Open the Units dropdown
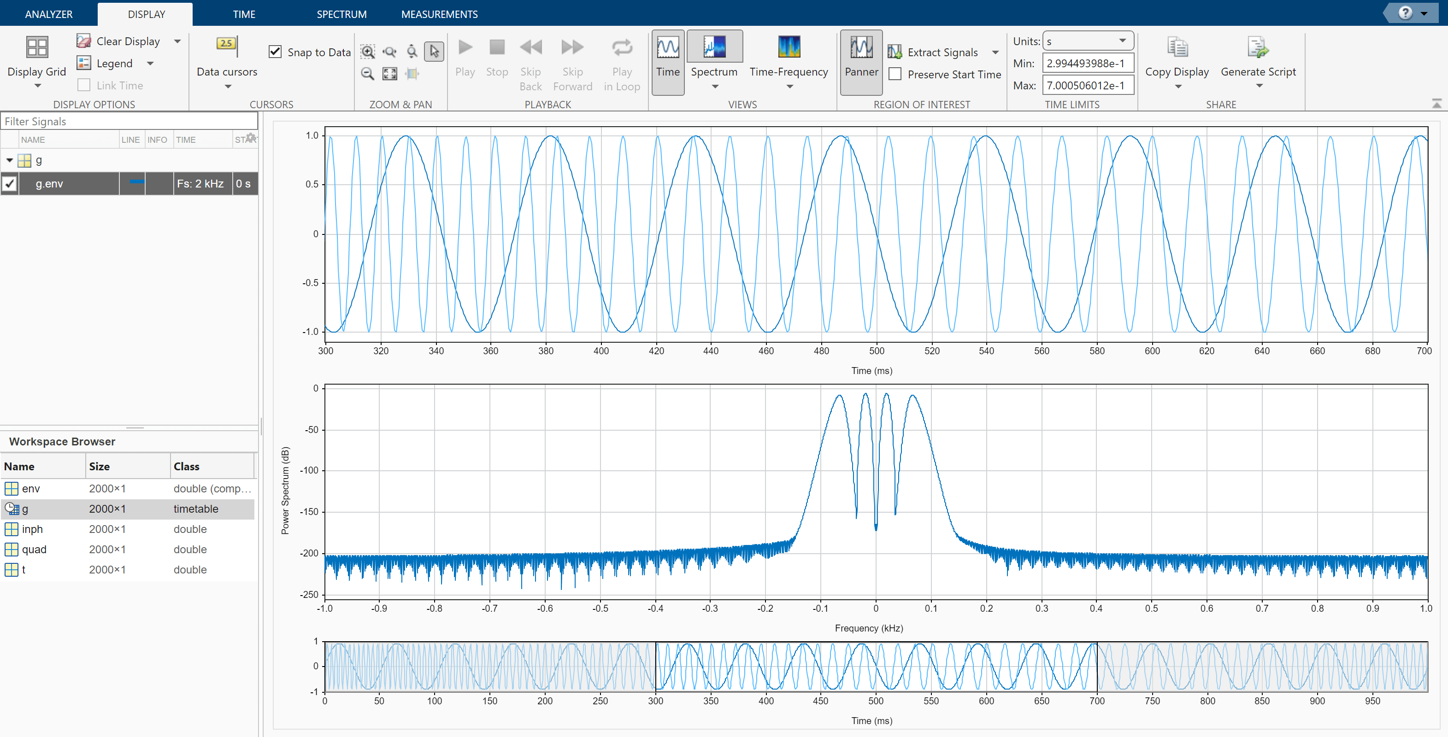Image resolution: width=1448 pixels, height=737 pixels. (1087, 41)
